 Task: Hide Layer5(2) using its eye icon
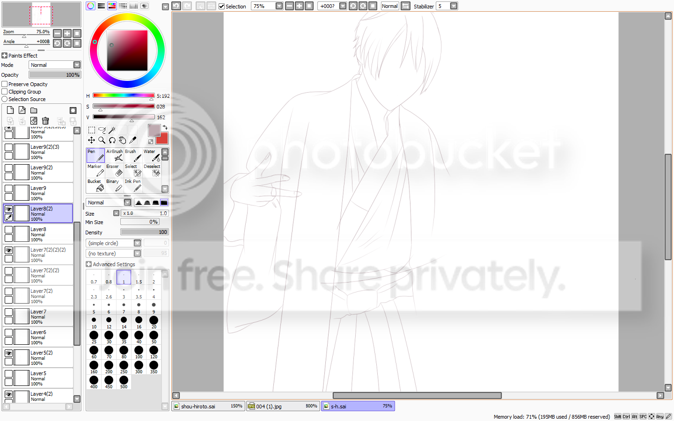(8, 353)
